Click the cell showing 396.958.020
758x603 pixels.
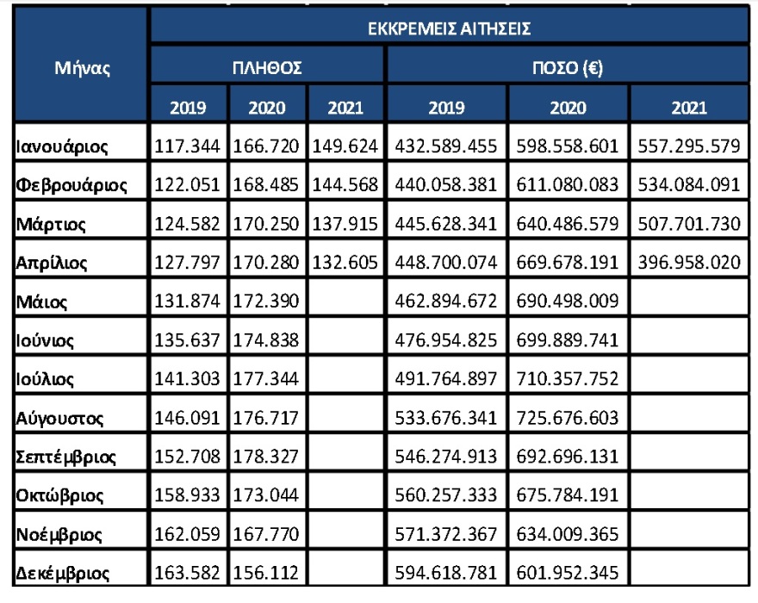pos(689,263)
